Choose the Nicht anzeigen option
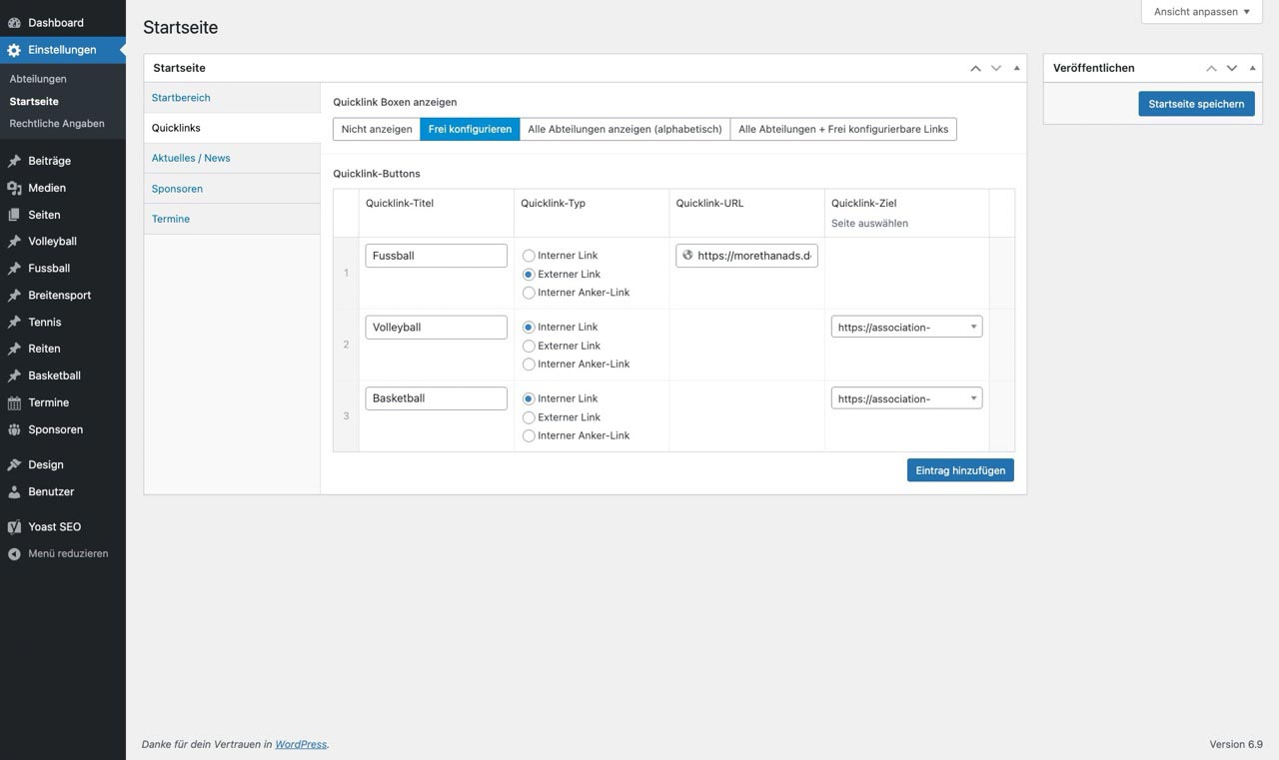The image size is (1279, 760). click(377, 129)
